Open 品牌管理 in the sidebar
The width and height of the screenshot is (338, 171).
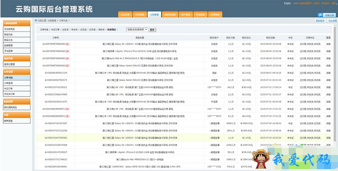[x=17, y=46]
